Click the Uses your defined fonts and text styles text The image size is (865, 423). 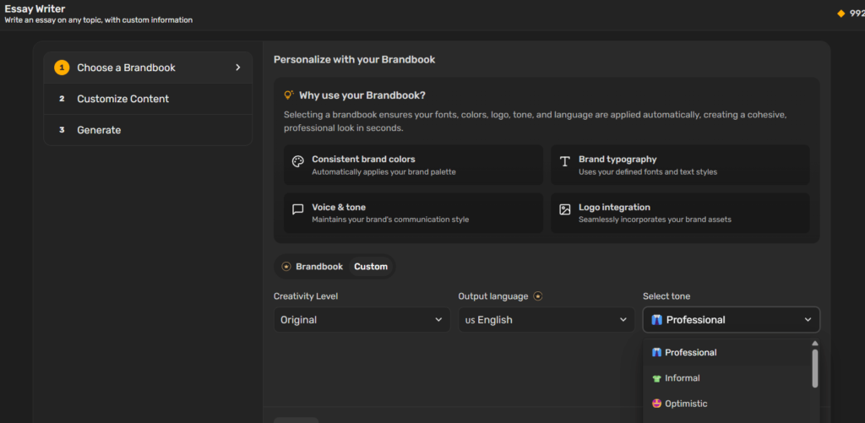[648, 171]
